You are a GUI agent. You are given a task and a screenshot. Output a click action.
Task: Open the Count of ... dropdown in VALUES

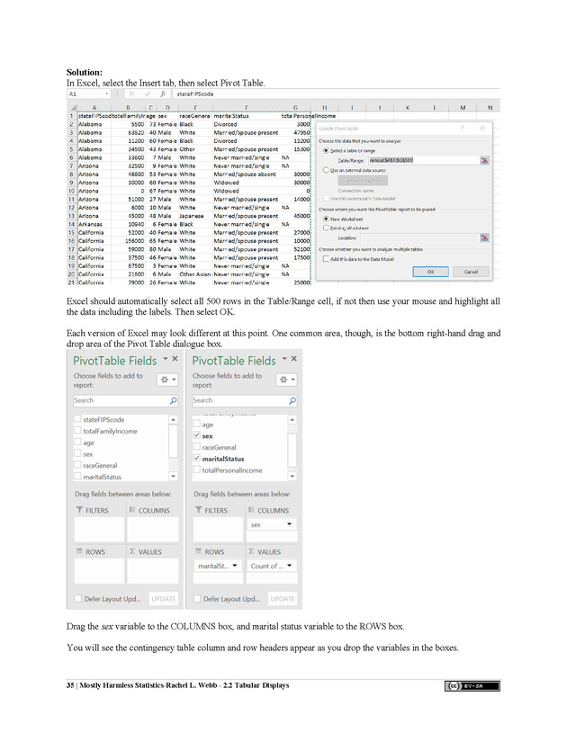point(289,566)
